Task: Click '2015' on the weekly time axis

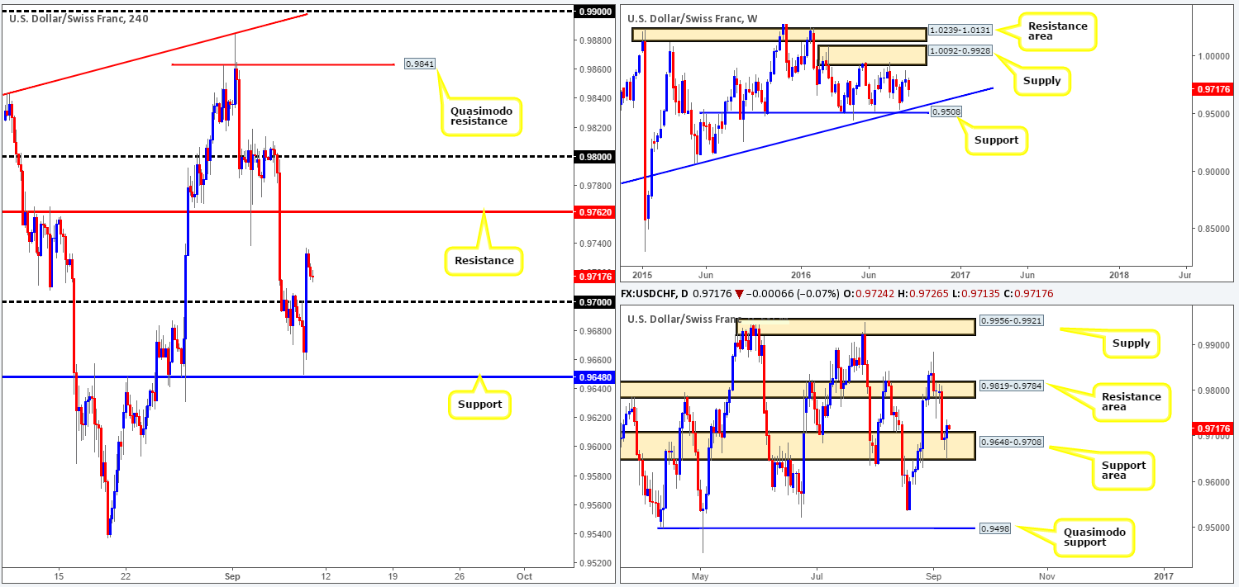Action: (642, 274)
